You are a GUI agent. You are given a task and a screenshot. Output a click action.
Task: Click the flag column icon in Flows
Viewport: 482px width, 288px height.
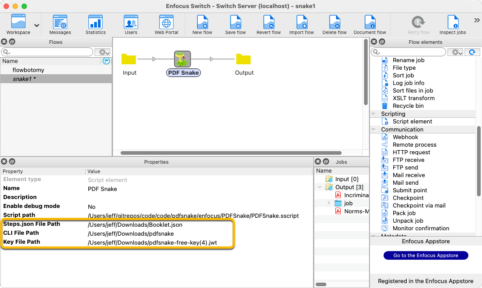(x=106, y=61)
